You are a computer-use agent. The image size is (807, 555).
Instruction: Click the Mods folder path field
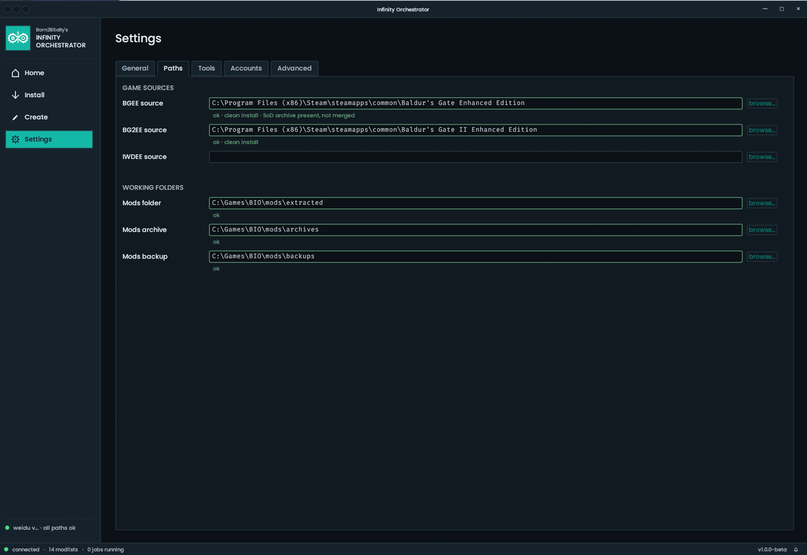[x=475, y=203]
